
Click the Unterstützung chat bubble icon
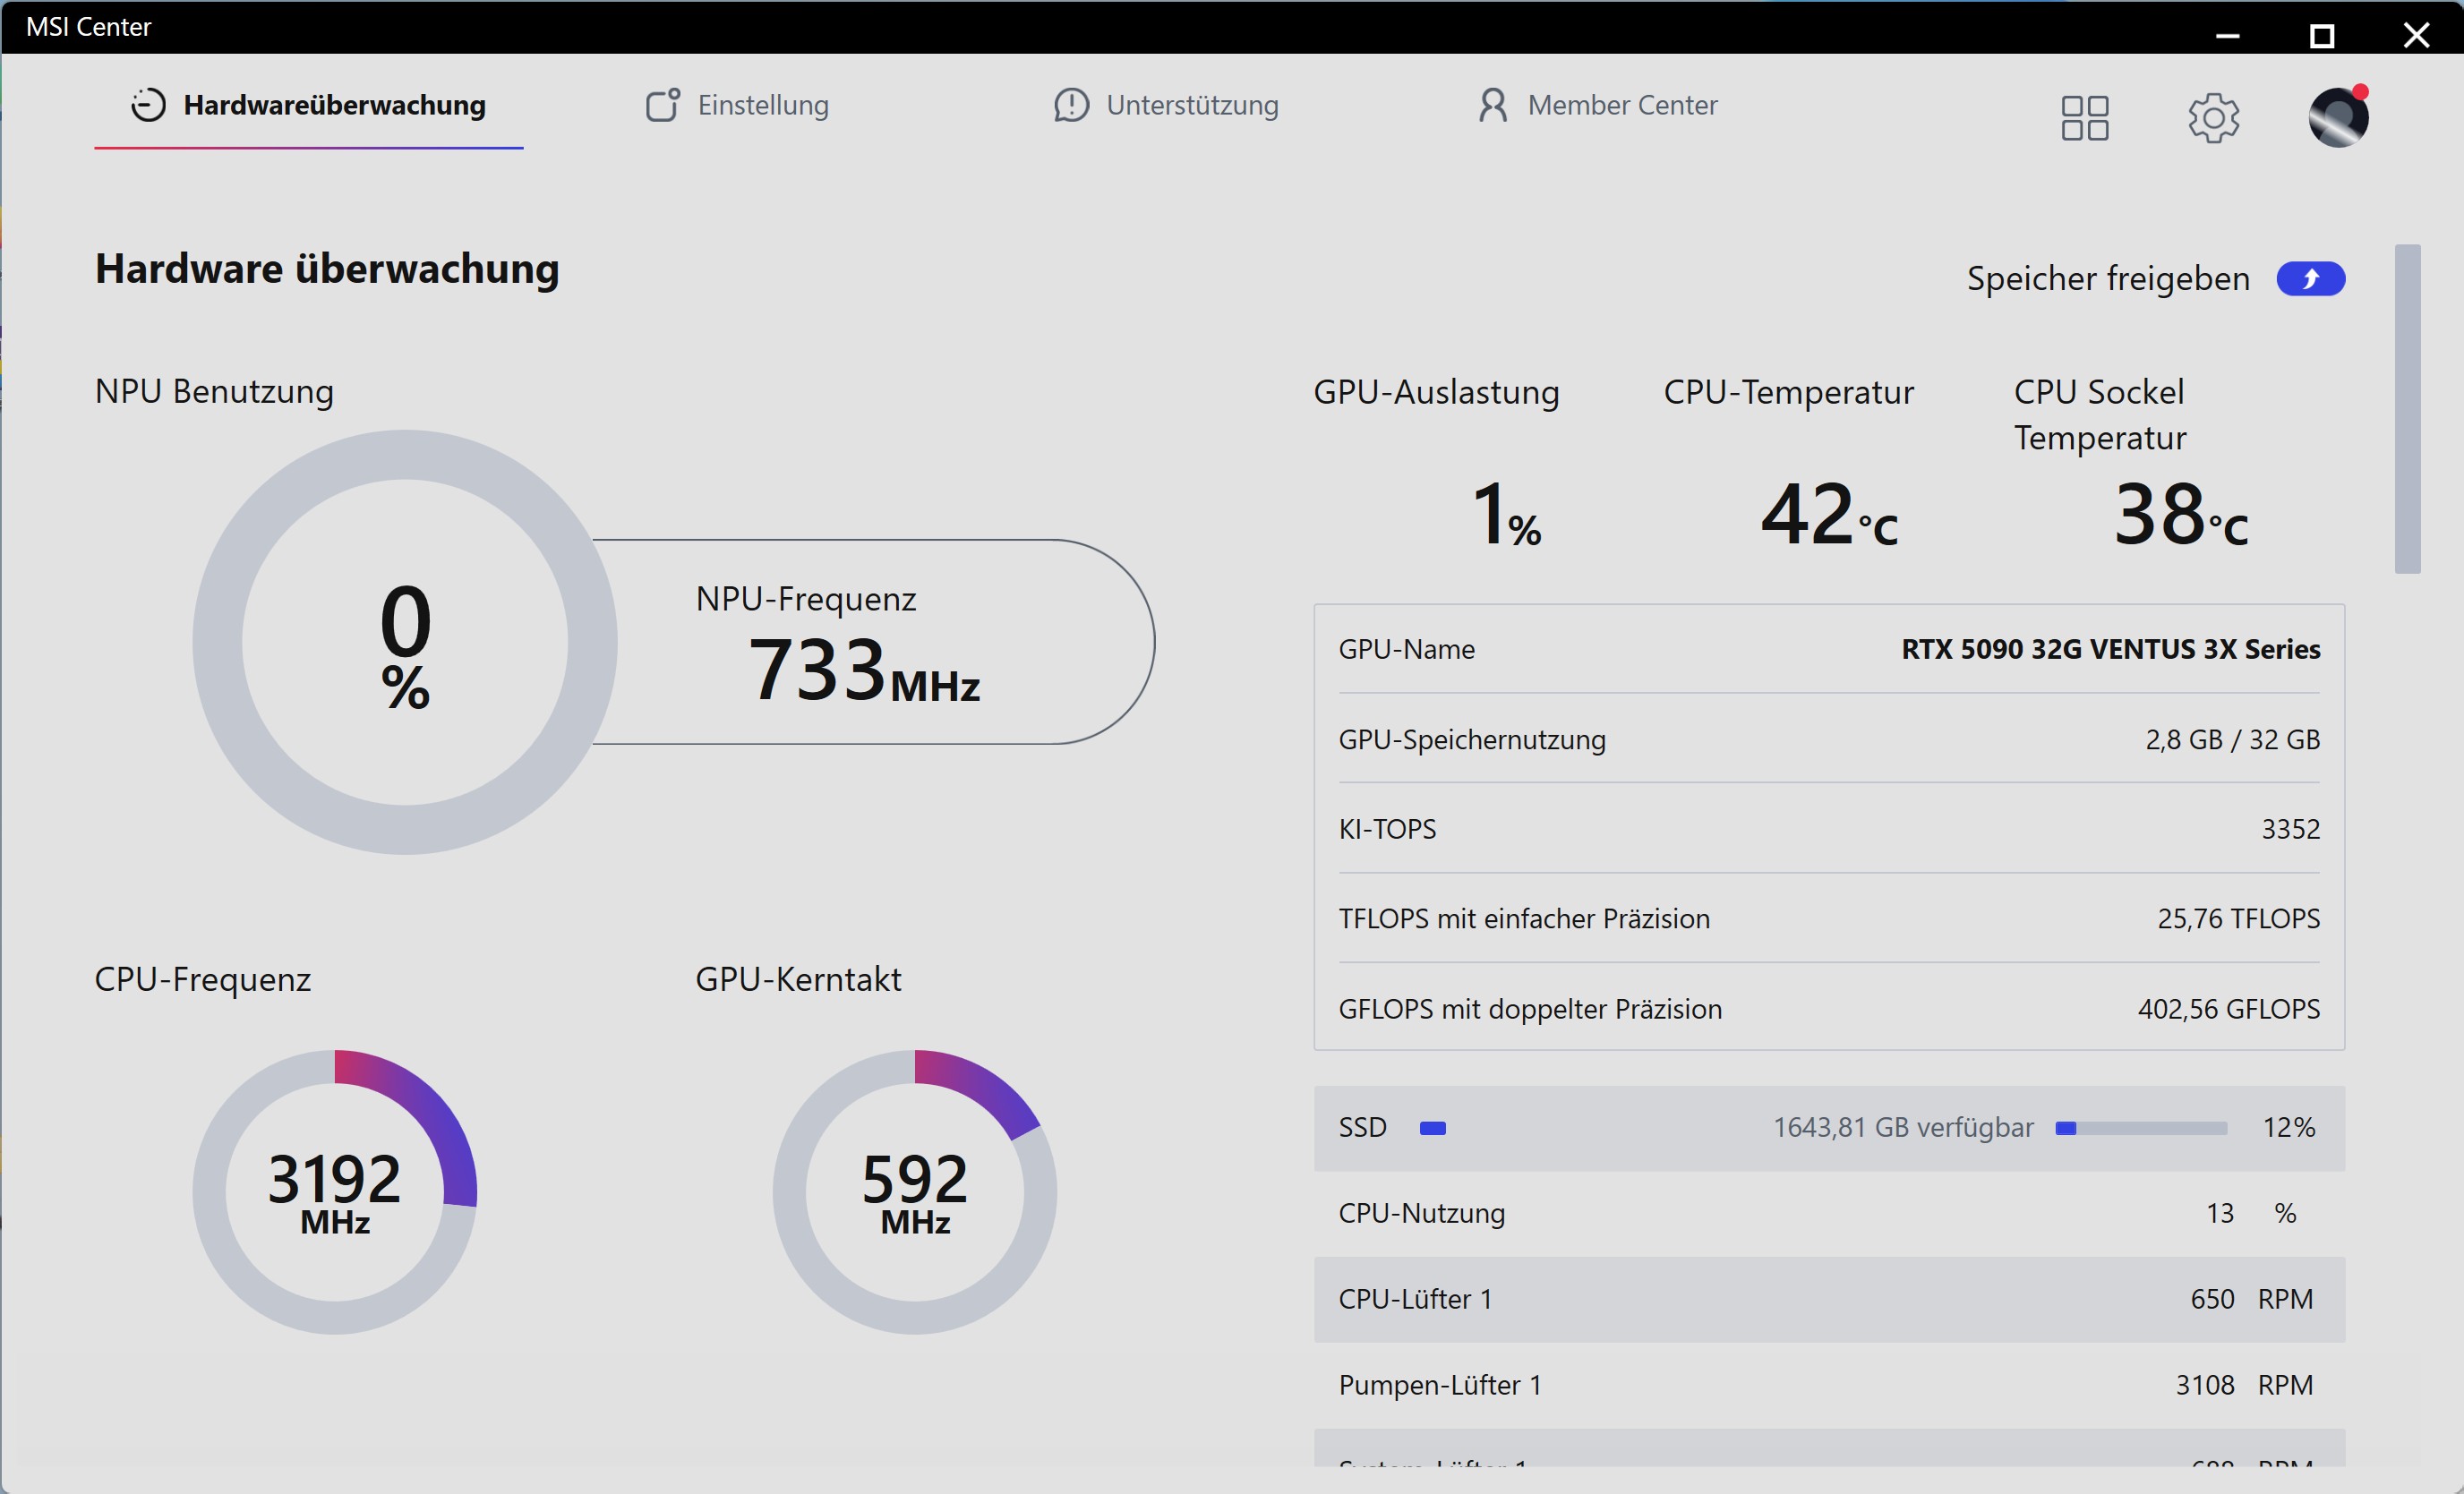click(x=1071, y=105)
